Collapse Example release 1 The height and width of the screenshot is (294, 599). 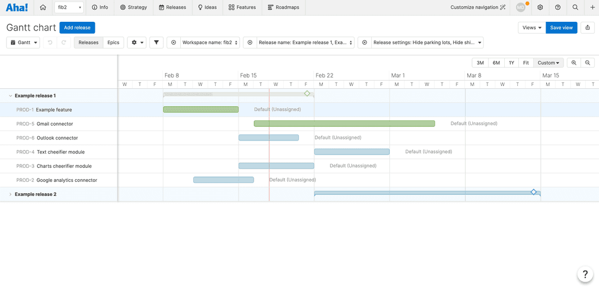pyautogui.click(x=10, y=96)
